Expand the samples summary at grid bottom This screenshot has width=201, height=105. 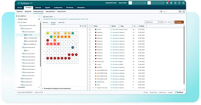(42, 88)
